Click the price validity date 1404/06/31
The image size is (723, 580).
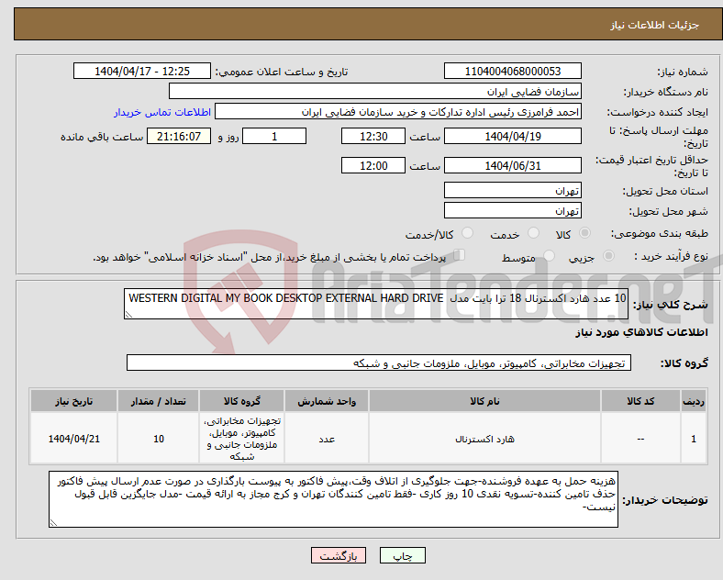(512, 165)
